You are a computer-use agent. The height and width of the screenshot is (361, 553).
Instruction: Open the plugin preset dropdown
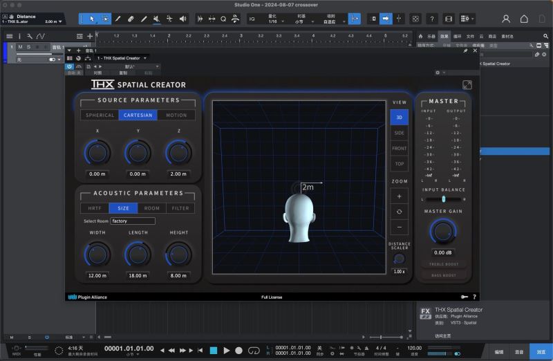click(158, 66)
